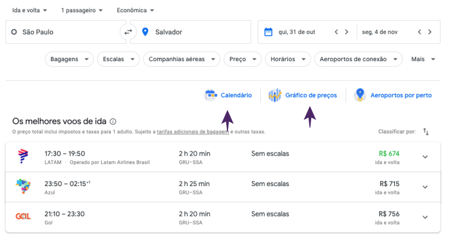Go to next departure day arrow
The image size is (451, 235).
pos(347,32)
